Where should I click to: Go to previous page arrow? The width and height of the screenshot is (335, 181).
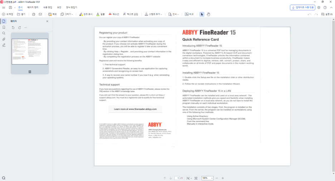click(x=165, y=178)
